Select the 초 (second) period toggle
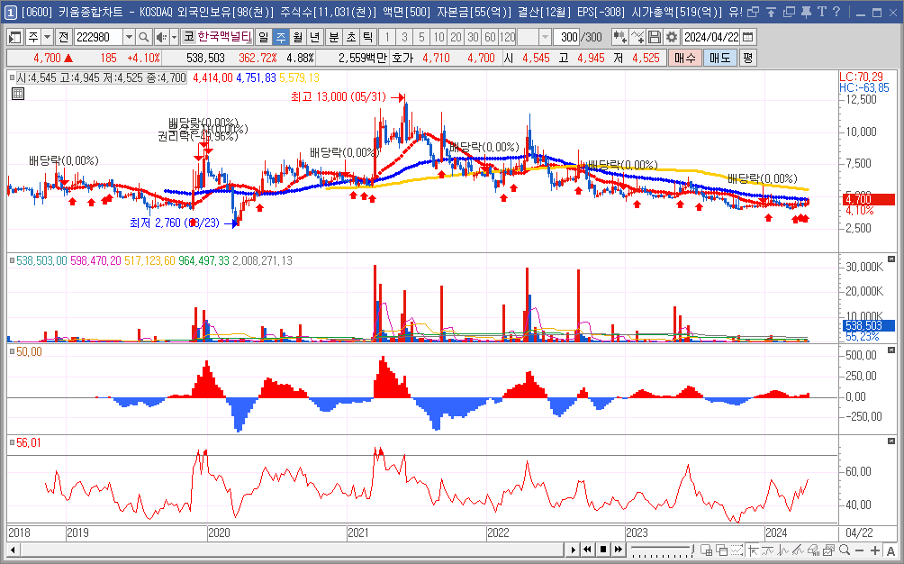904x564 pixels. [x=351, y=38]
